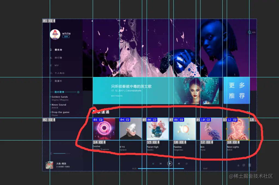The height and width of the screenshot is (185, 279).
Task: Toggle shuffle in the player bar
Action: pyautogui.click(x=153, y=164)
